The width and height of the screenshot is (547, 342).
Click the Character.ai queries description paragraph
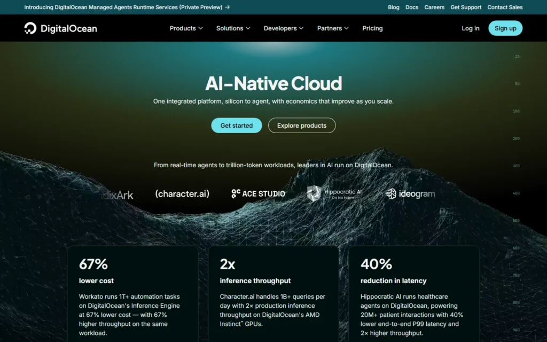point(272,310)
